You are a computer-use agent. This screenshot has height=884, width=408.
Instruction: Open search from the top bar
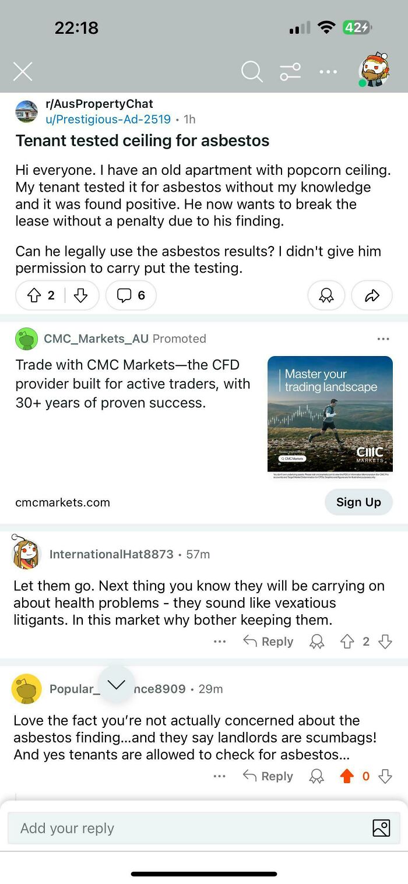coord(251,71)
